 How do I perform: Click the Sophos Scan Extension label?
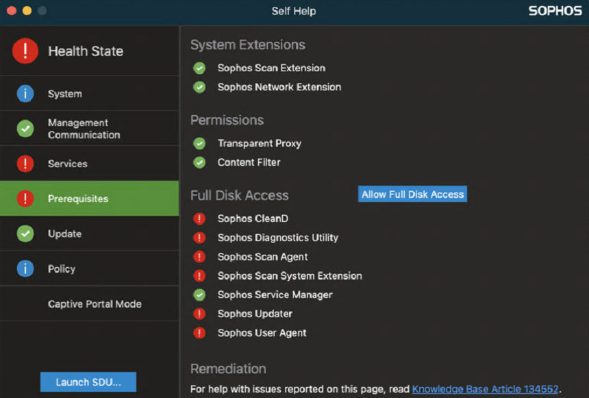click(x=271, y=68)
